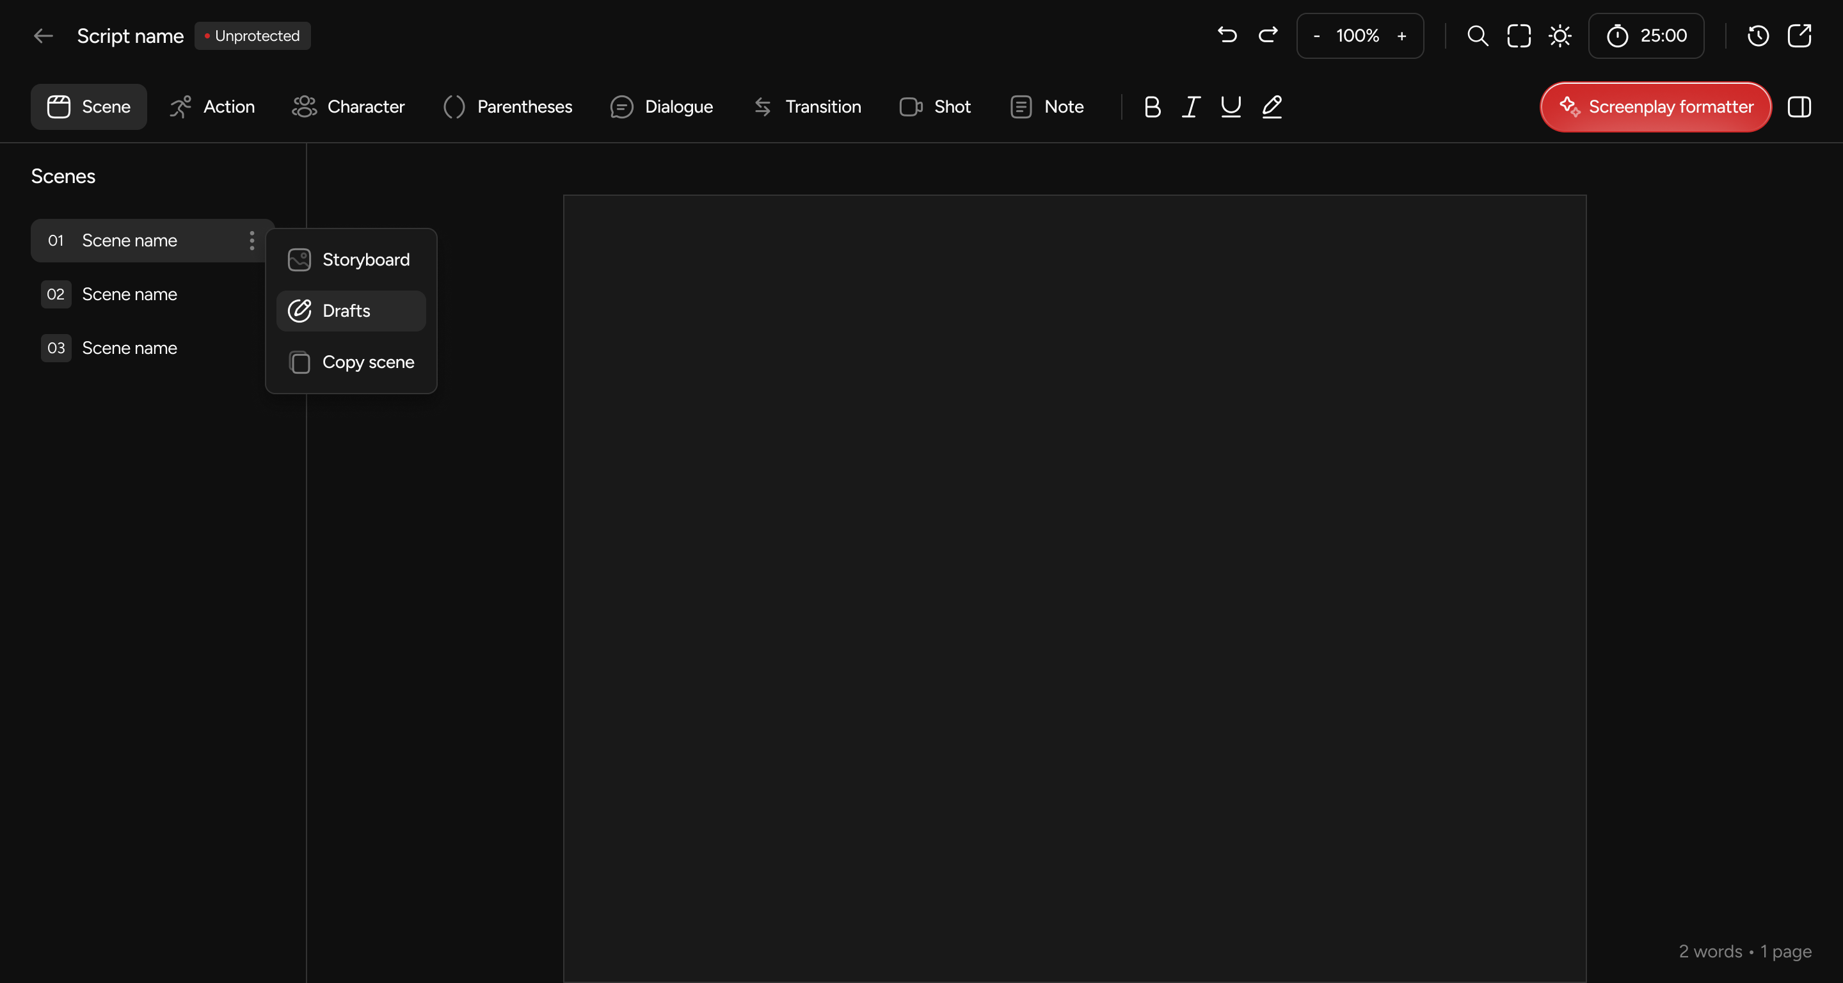Go back using the left arrow
This screenshot has height=983, width=1843.
pos(44,36)
